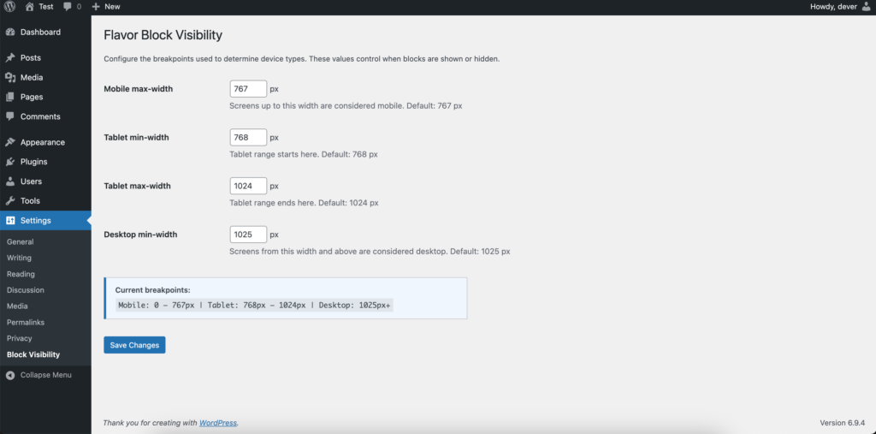This screenshot has width=876, height=434.
Task: Open Privacy settings submenu
Action: (20, 338)
